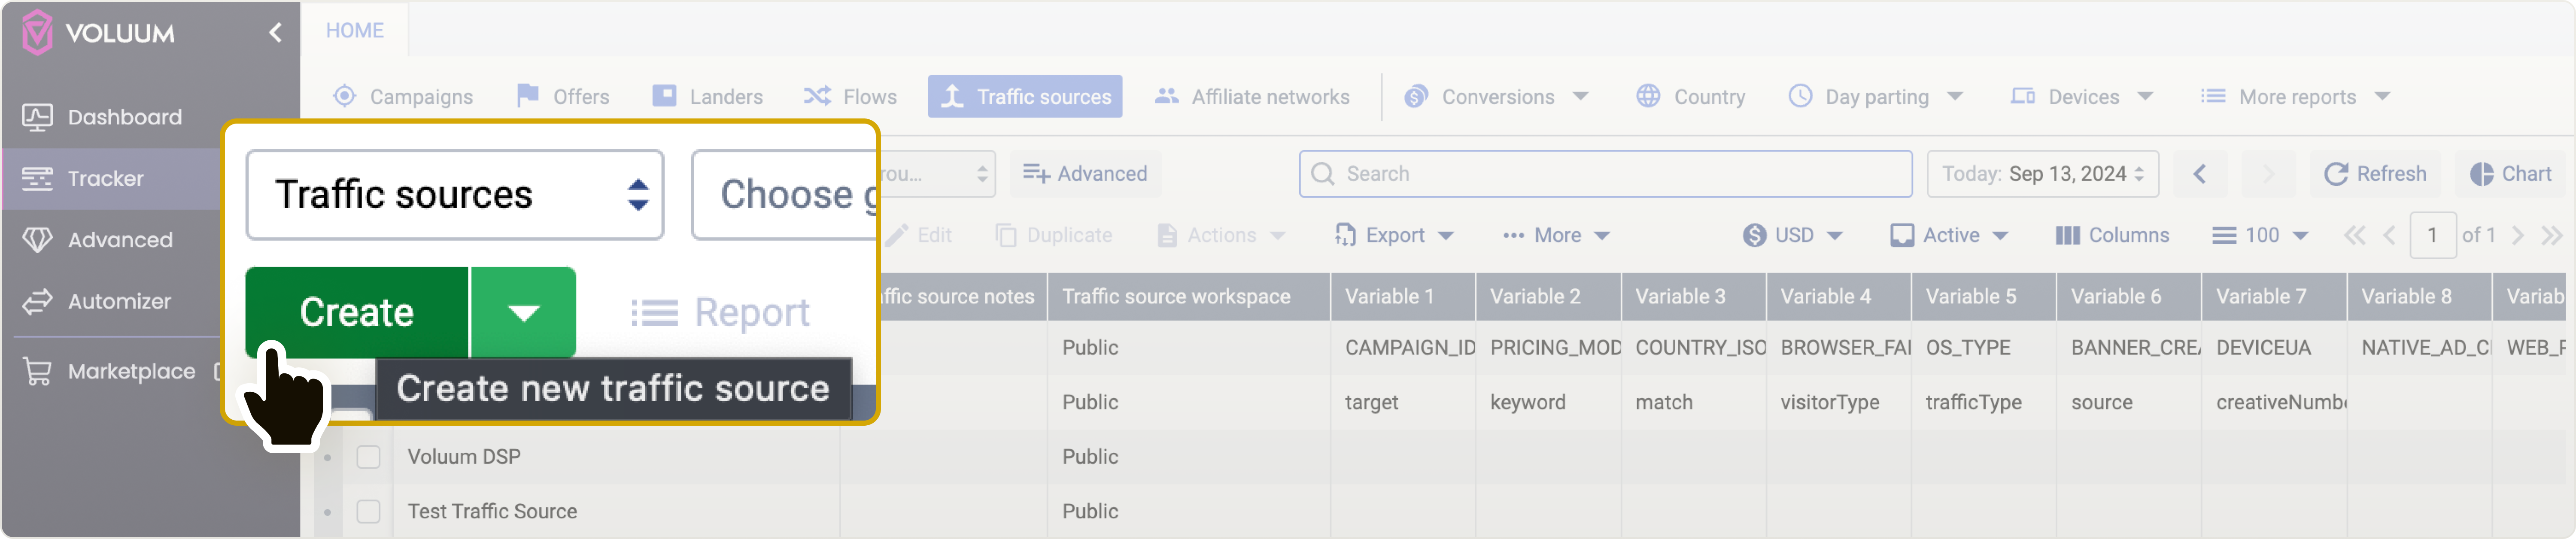The width and height of the screenshot is (2576, 539).
Task: Click into the Search field
Action: click(x=1605, y=174)
